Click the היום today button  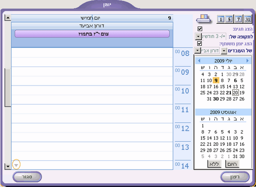[232, 164]
